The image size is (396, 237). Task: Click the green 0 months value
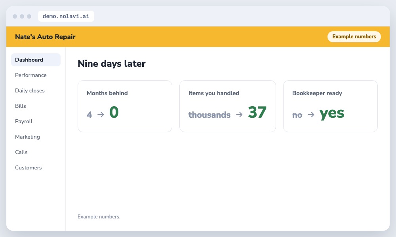pyautogui.click(x=114, y=112)
